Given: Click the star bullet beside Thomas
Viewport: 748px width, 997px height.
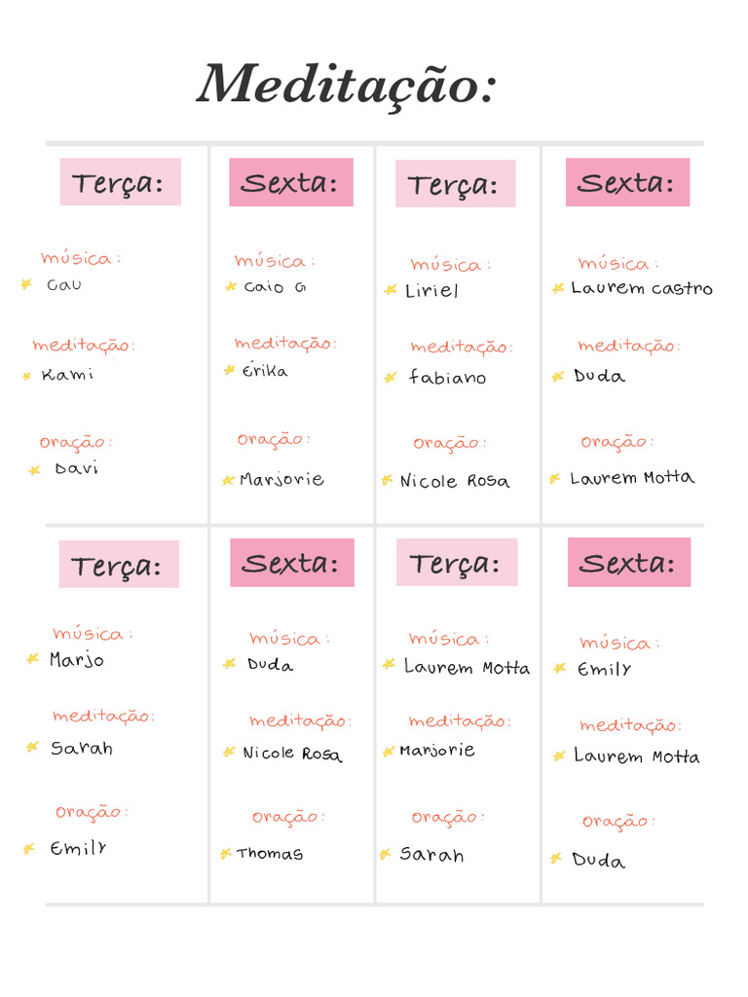Looking at the screenshot, I should (226, 854).
